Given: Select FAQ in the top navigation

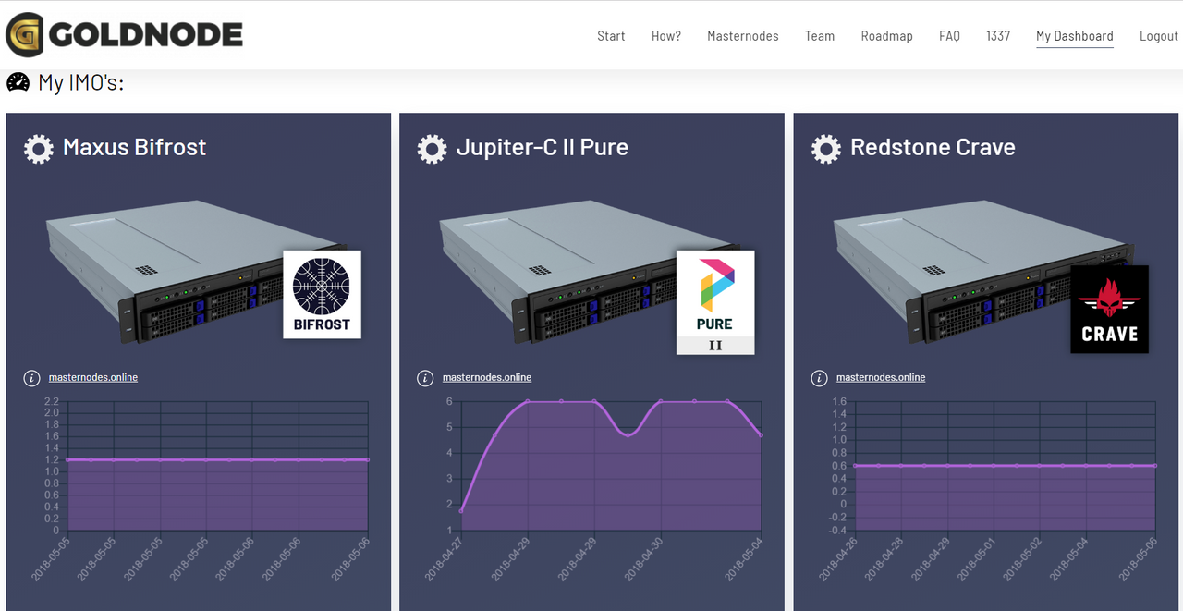Looking at the screenshot, I should [949, 36].
